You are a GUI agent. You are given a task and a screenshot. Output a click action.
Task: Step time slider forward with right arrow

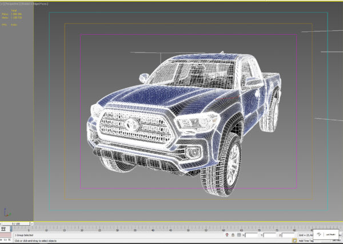tap(32, 223)
